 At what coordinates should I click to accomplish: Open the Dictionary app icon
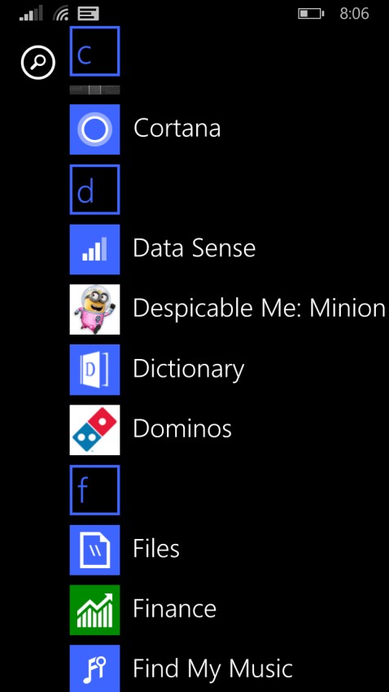[95, 370]
